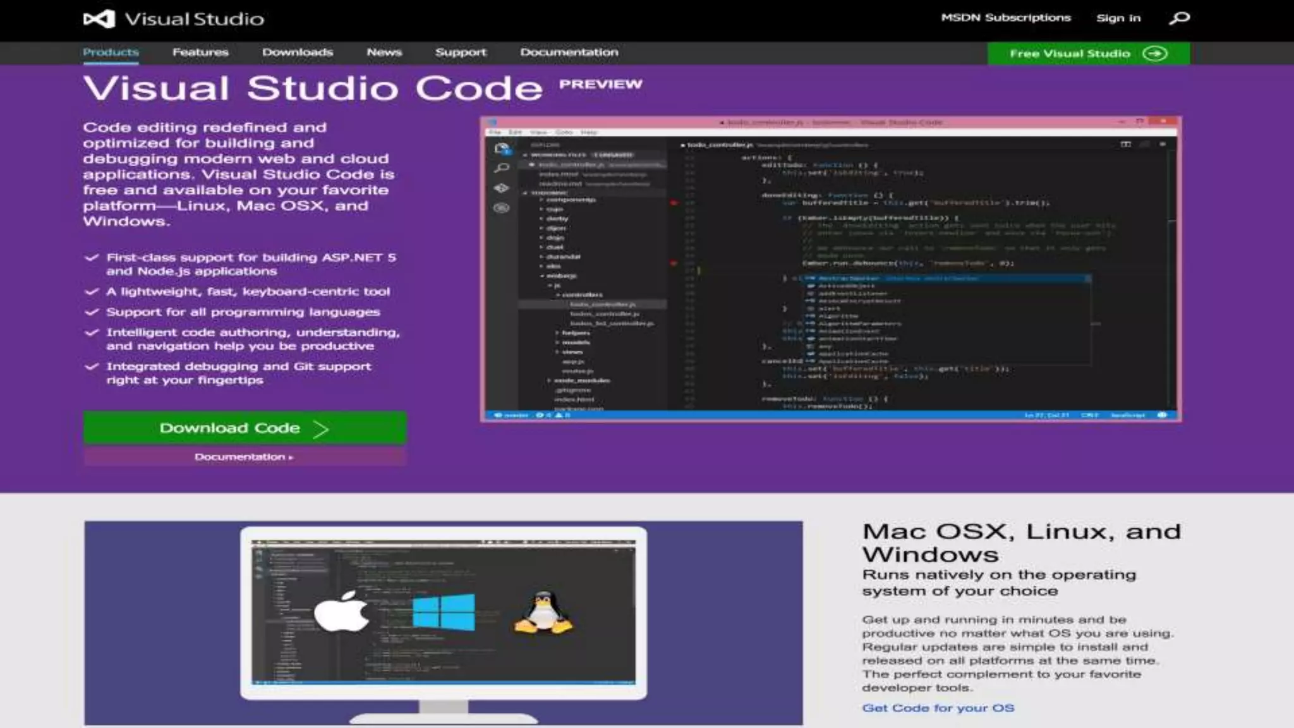This screenshot has height=728, width=1294.
Task: Click the Visual Studio logo icon
Action: tap(99, 19)
